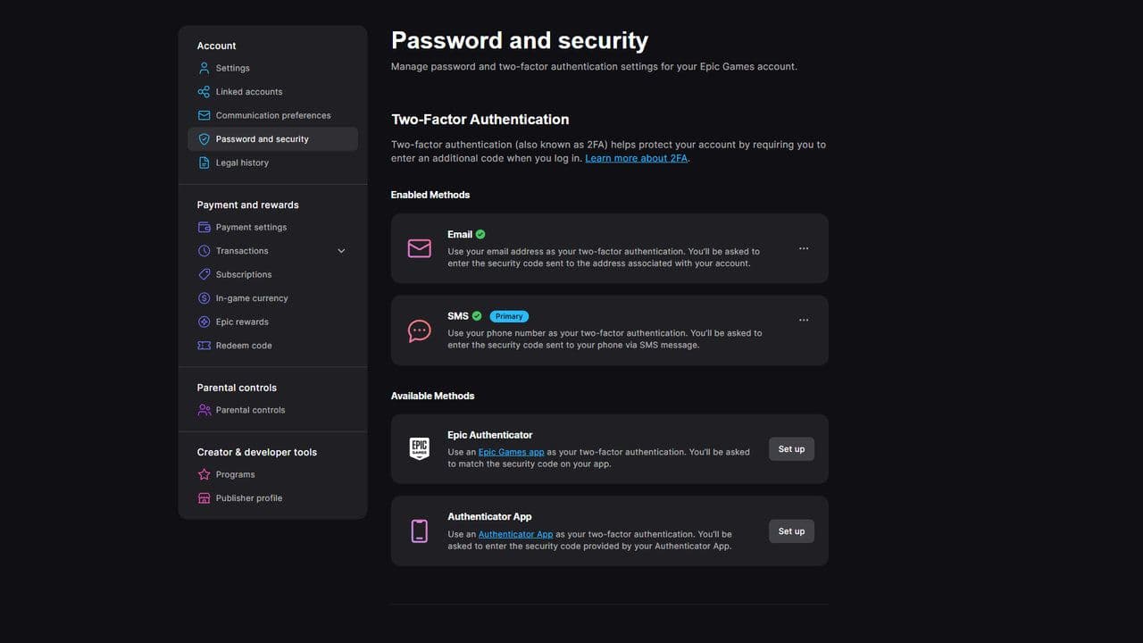Follow the Epic Games app link

tap(511, 452)
